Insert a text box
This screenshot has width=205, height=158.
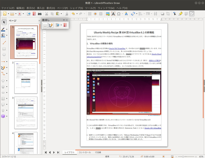pos(113,14)
